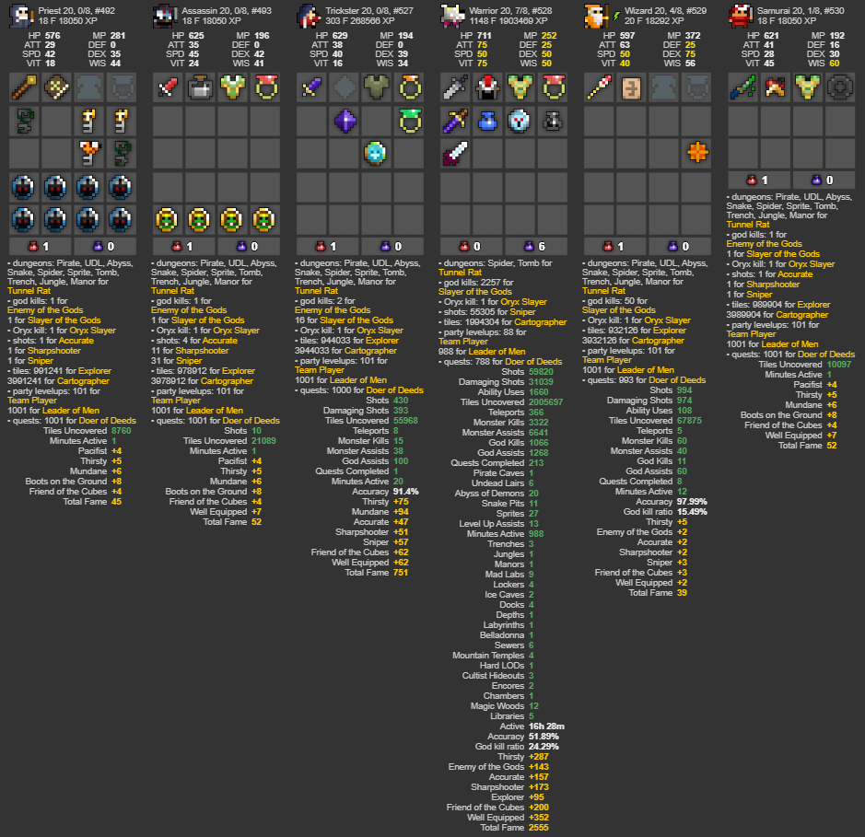Select the orange item in Wizard inventory
Image resolution: width=865 pixels, height=837 pixels.
pyautogui.click(x=697, y=152)
